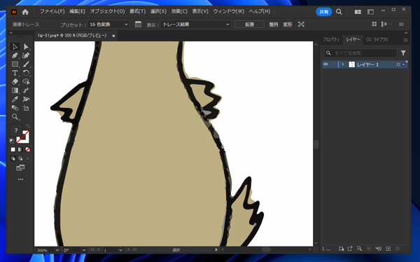Set paint mode to None
This screenshot has width=420, height=262.
(27, 149)
